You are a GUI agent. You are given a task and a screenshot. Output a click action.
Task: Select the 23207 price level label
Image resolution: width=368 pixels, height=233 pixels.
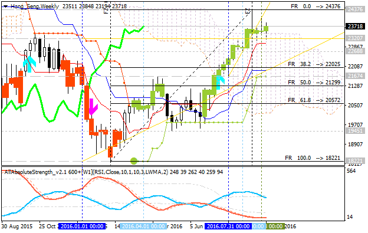click(355, 38)
